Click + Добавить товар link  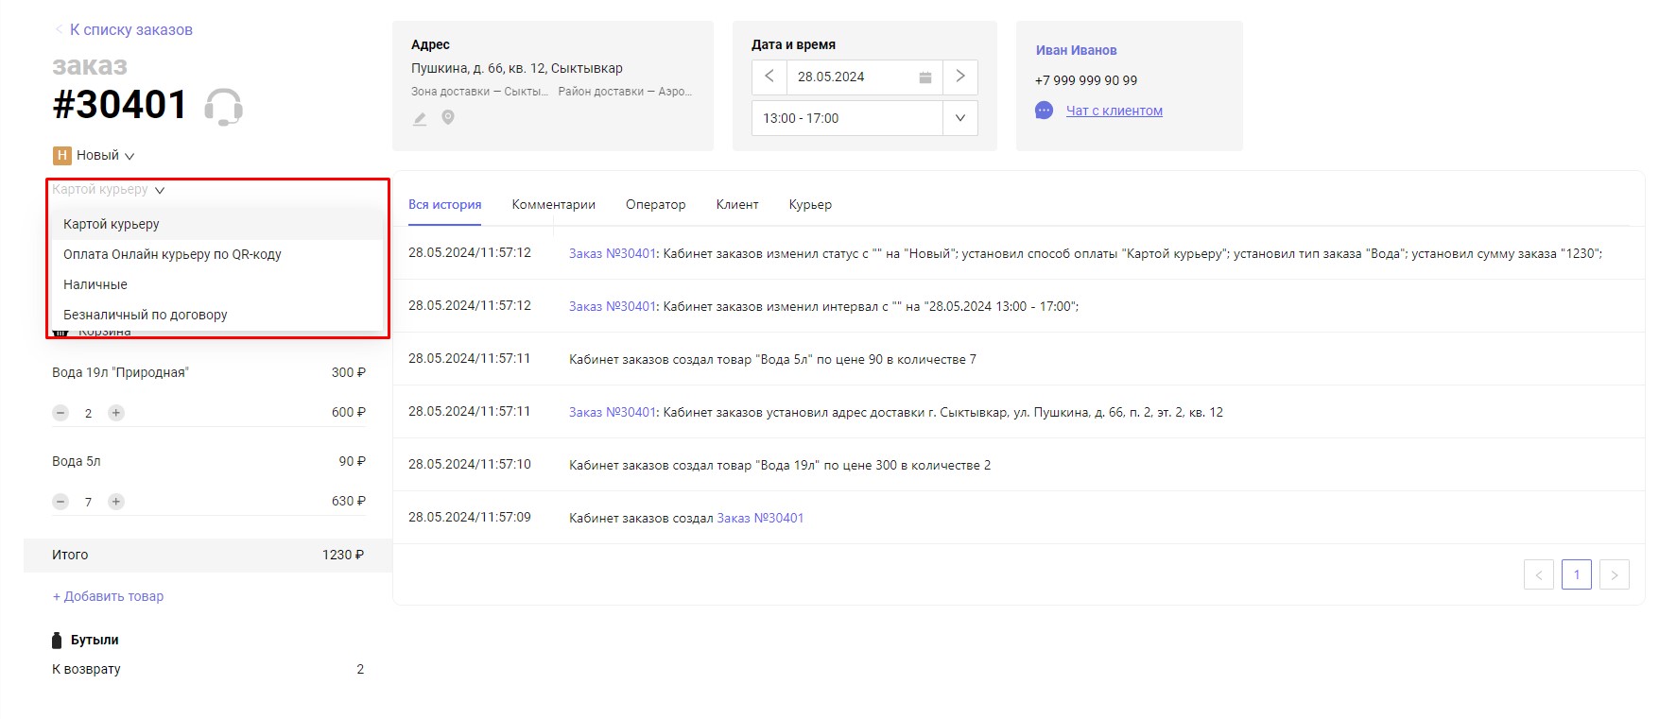(x=108, y=596)
